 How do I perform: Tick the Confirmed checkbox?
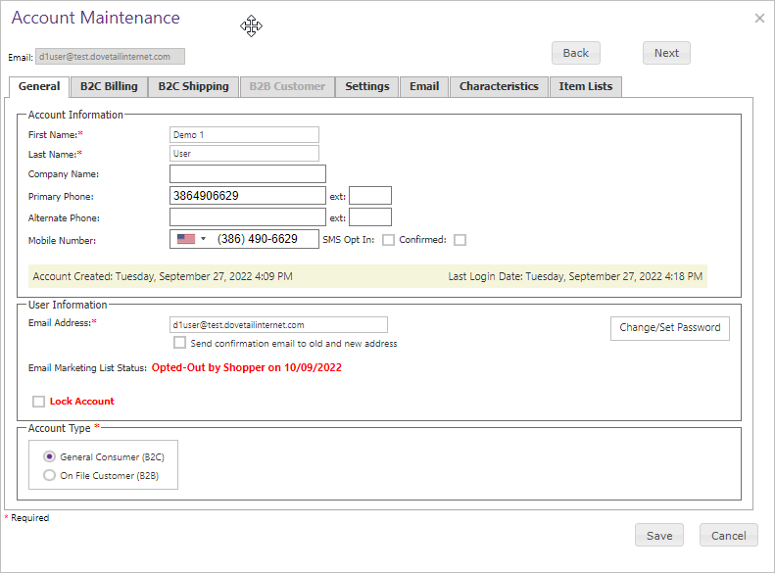click(x=460, y=240)
